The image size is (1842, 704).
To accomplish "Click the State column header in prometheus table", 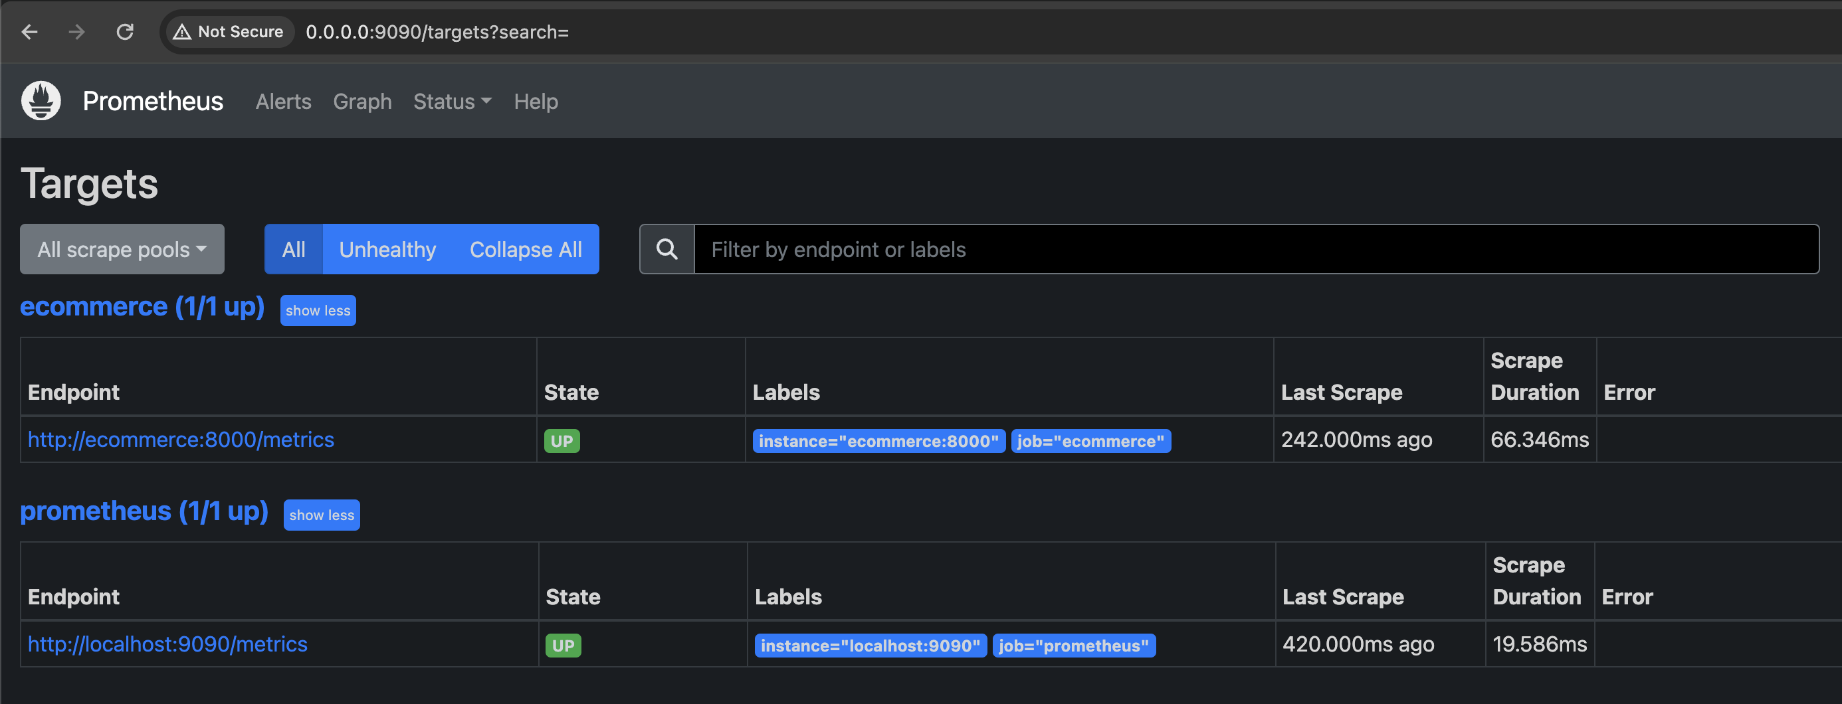I will point(573,597).
